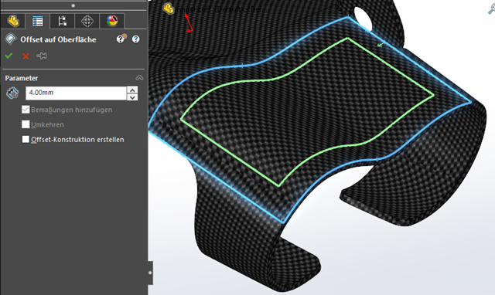This screenshot has height=295, width=495.
Task: Decrease offset distance with the down arrow
Action: coord(132,97)
